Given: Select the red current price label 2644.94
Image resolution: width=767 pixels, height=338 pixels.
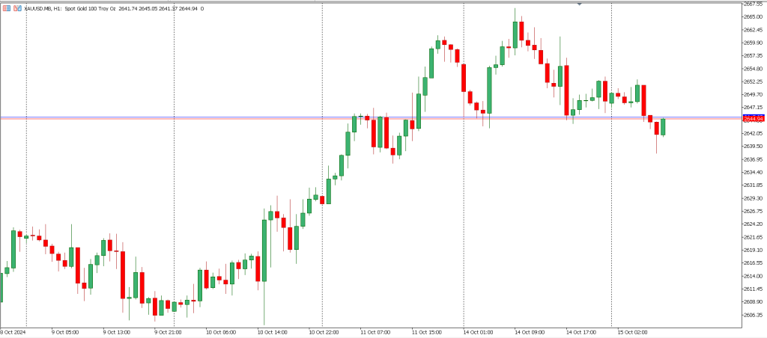Looking at the screenshot, I should coord(753,119).
